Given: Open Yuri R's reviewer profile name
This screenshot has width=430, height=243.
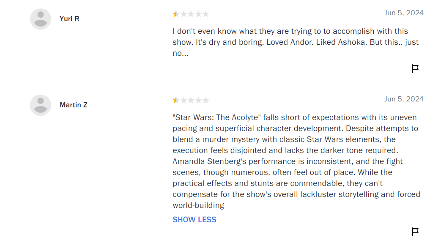Looking at the screenshot, I should [x=69, y=19].
